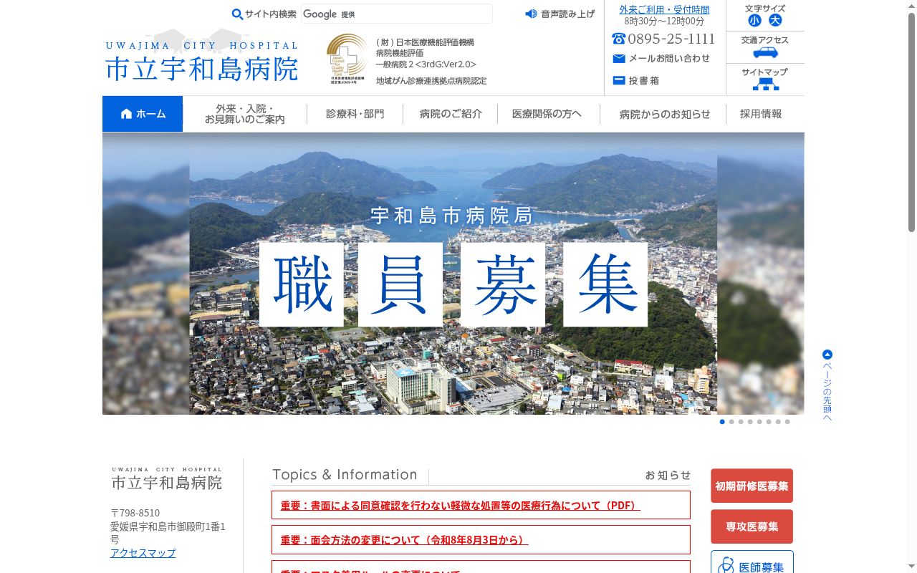Click the 地域がん診療連携拠点病院認定 text
The image size is (917, 573).
[x=431, y=81]
